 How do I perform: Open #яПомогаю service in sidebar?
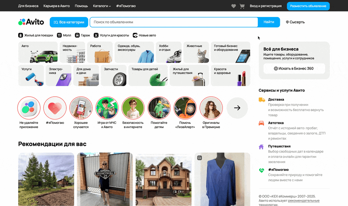(278, 170)
